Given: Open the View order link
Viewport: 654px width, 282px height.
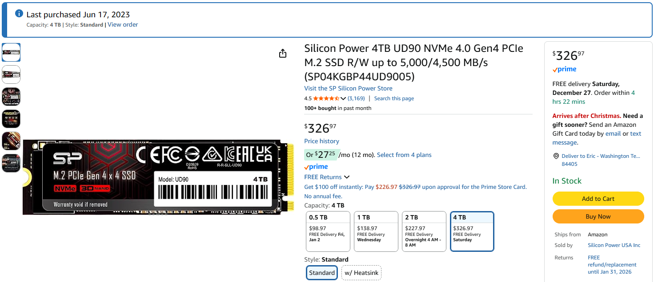Looking at the screenshot, I should [x=123, y=25].
